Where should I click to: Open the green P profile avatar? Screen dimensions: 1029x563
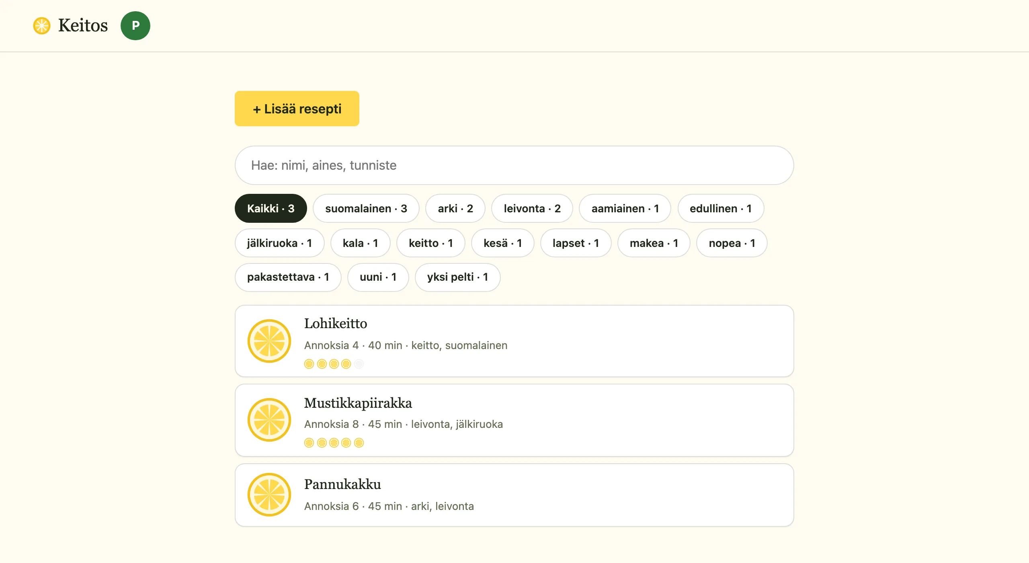[x=135, y=26]
